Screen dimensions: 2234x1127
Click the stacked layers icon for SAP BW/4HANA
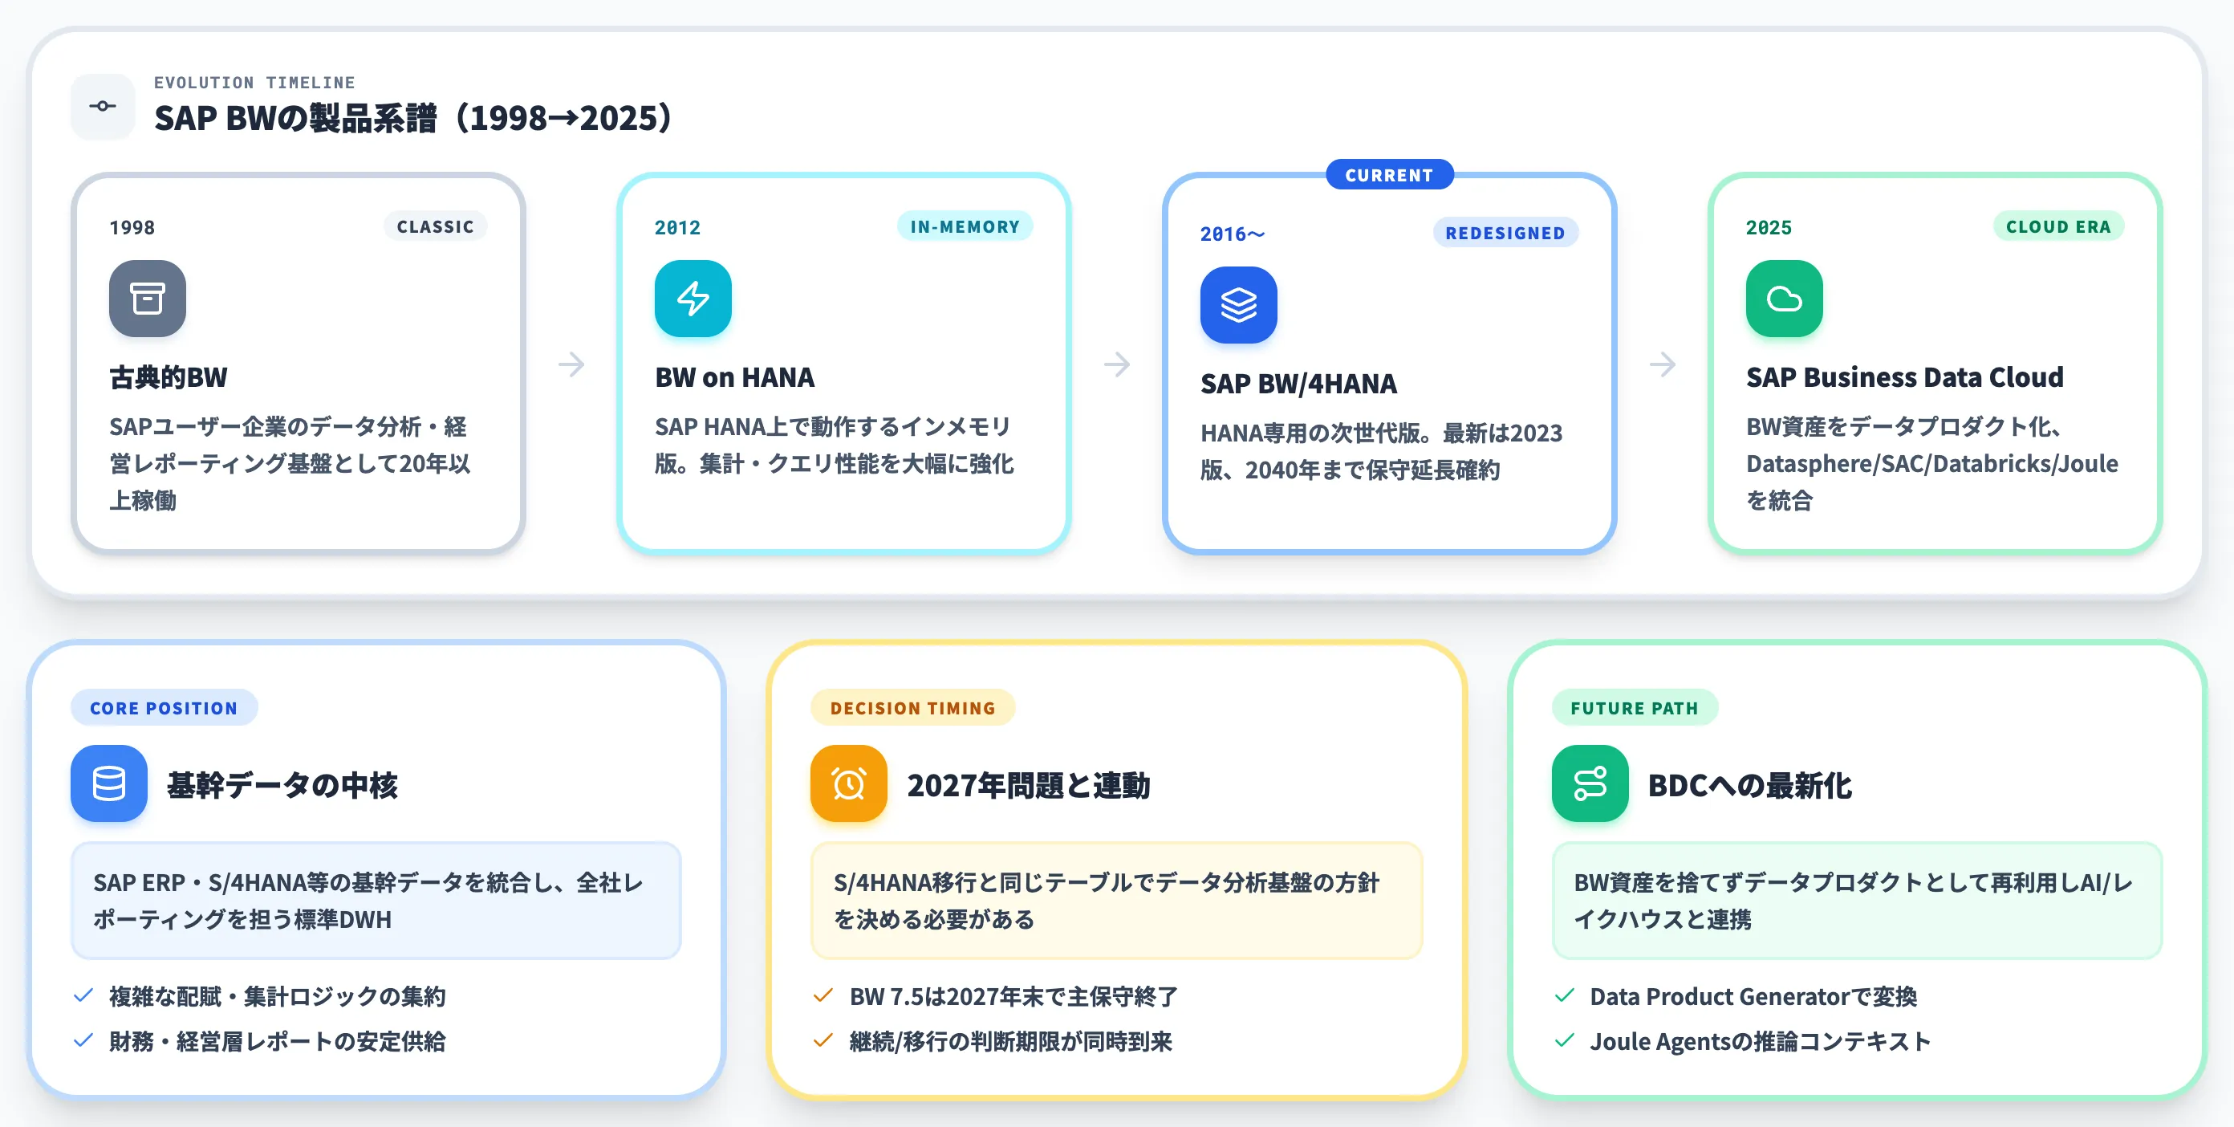tap(1238, 304)
